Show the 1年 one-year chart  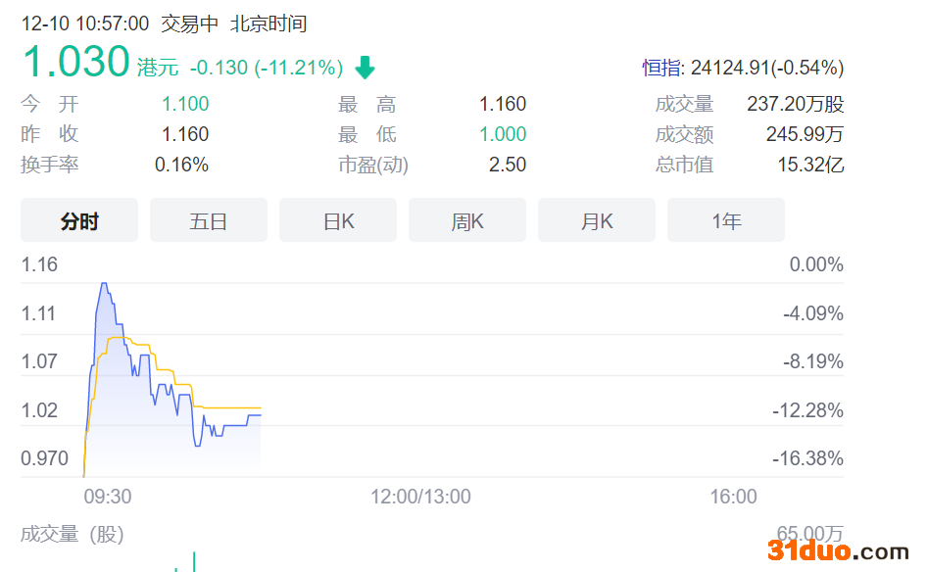tap(726, 220)
